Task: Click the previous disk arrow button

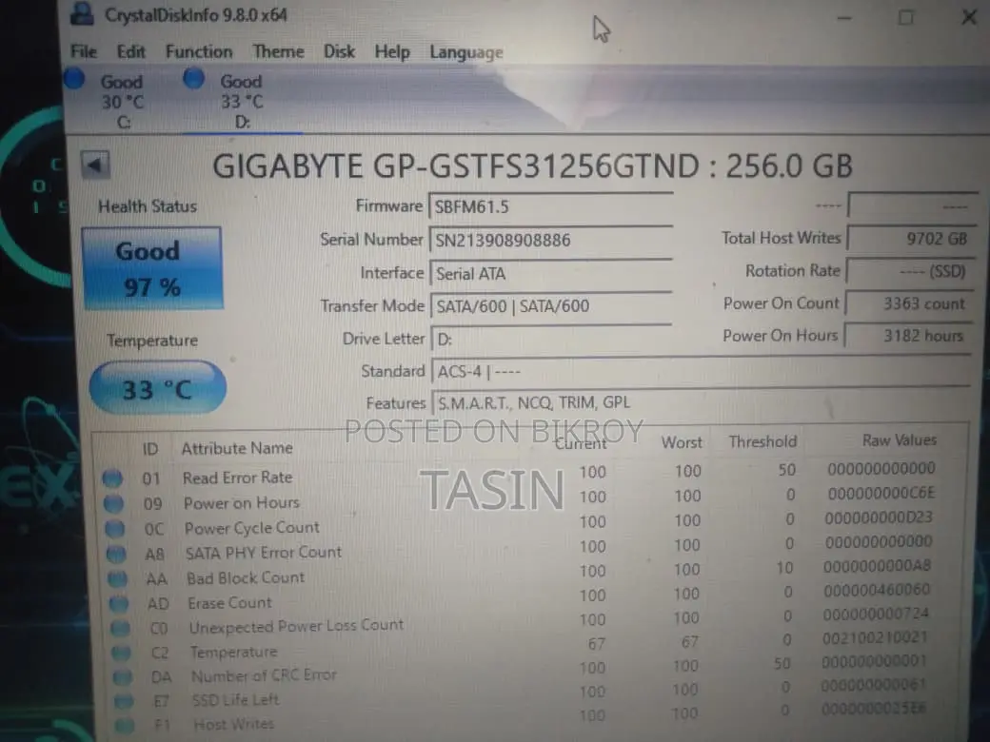Action: (95, 166)
